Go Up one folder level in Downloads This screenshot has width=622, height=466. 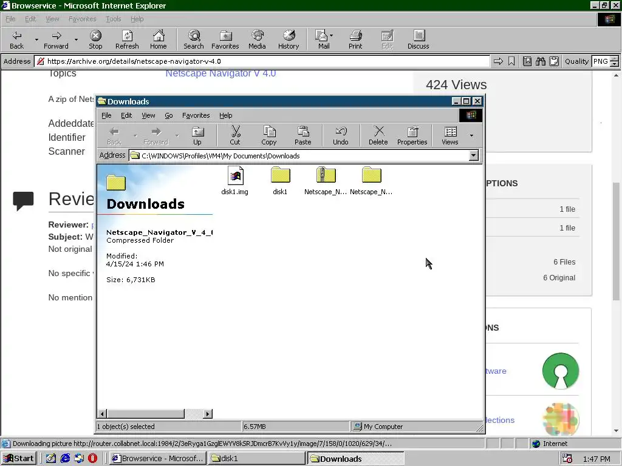coord(197,135)
